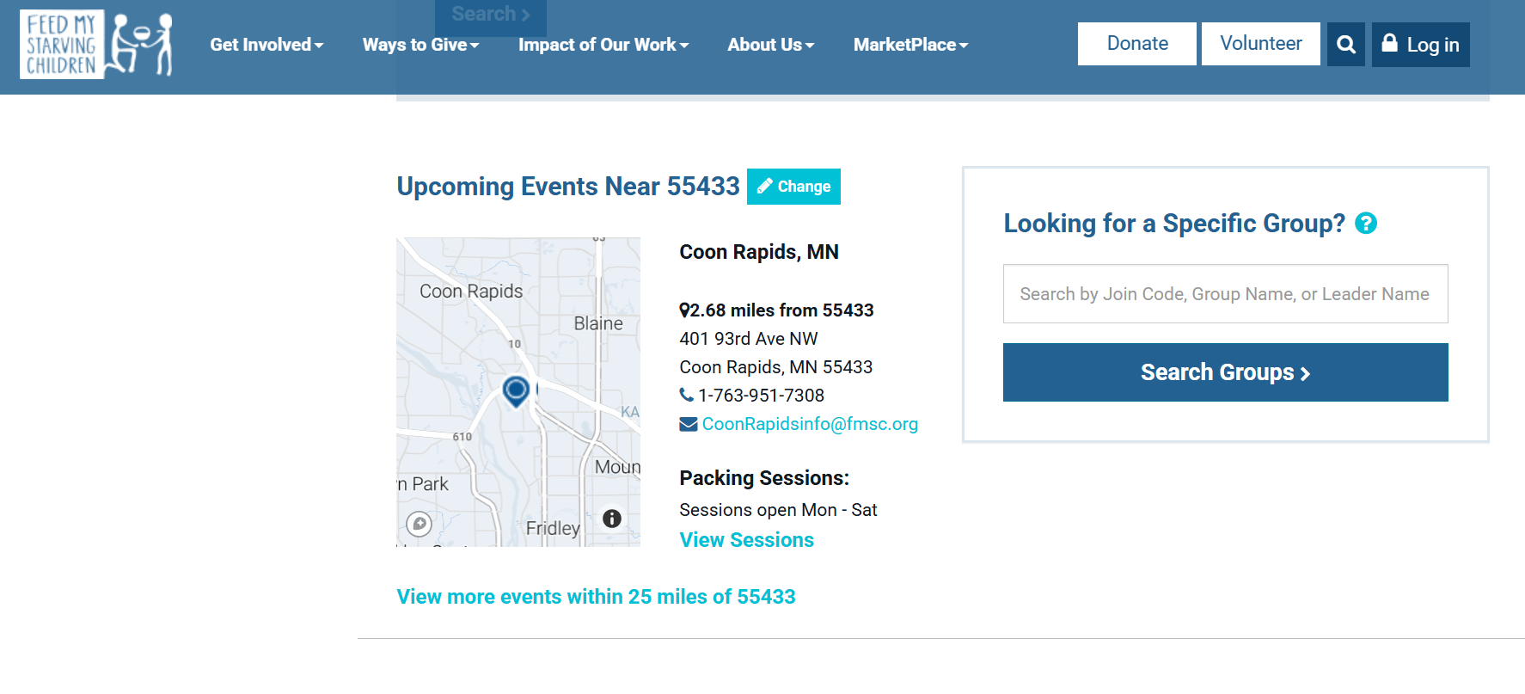Click Change to edit zip code
Image resolution: width=1525 pixels, height=694 pixels.
click(793, 187)
